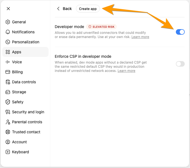Image resolution: width=190 pixels, height=168 pixels.
Task: Open Billing using the card icon
Action: (x=8, y=72)
